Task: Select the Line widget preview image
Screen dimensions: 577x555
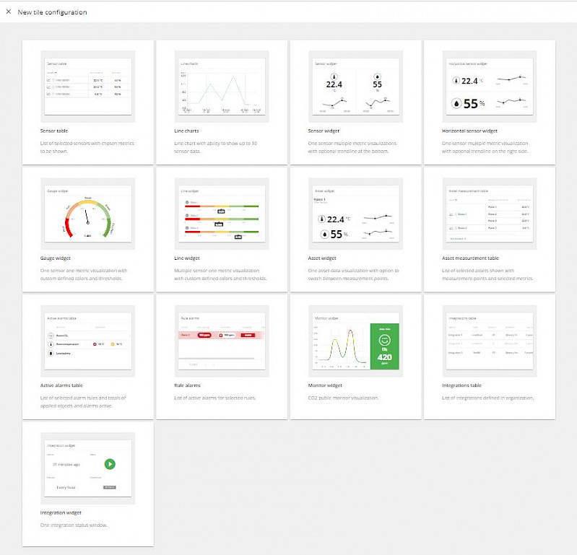Action: tap(222, 214)
